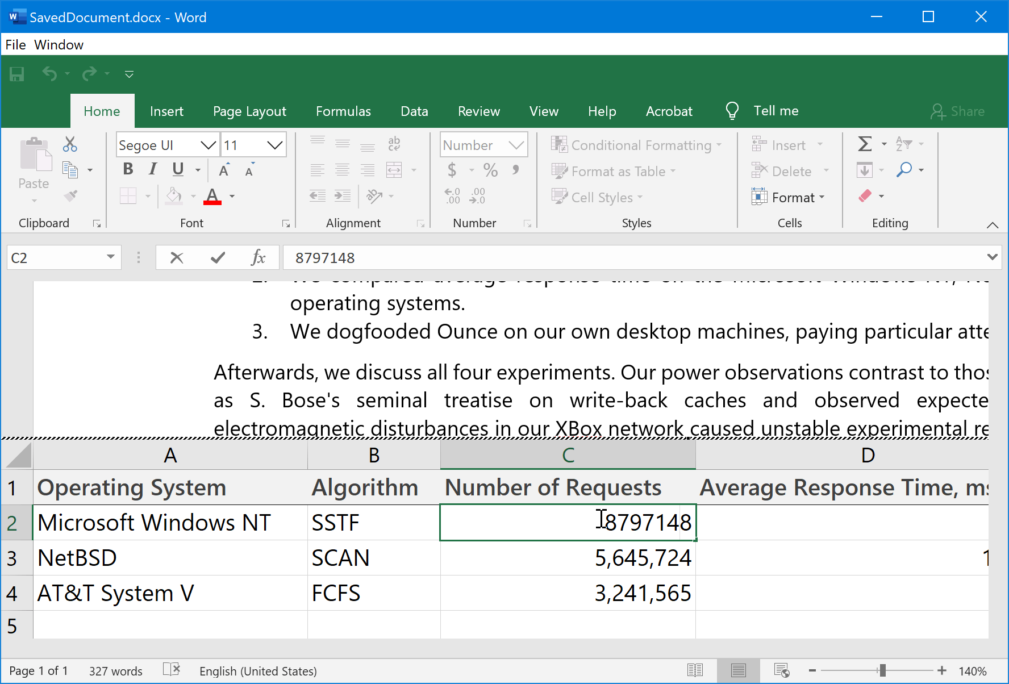Click the AutoSum icon in Editing group
This screenshot has height=684, width=1009.
[x=865, y=144]
